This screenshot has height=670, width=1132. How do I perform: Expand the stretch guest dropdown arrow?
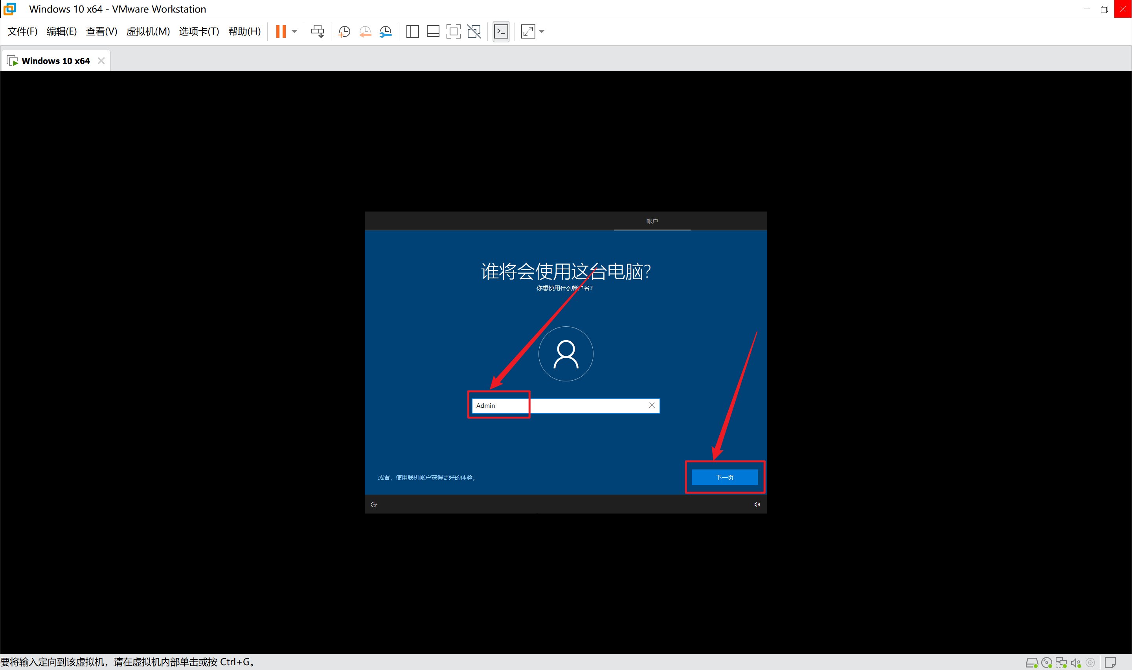541,31
